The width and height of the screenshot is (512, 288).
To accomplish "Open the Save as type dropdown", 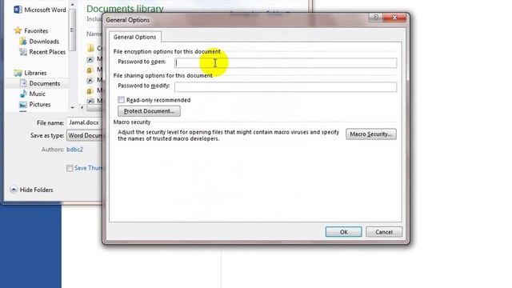I will click(x=84, y=135).
